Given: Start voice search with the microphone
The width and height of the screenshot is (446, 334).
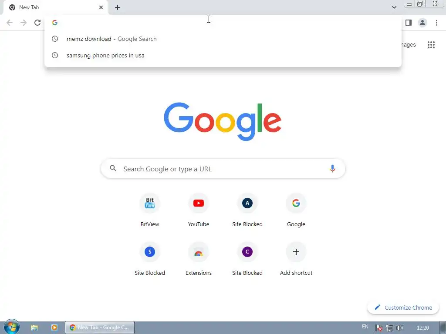Looking at the screenshot, I should click(332, 169).
